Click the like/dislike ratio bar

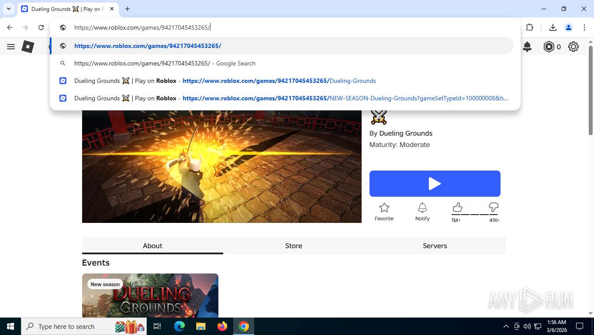tap(475, 214)
